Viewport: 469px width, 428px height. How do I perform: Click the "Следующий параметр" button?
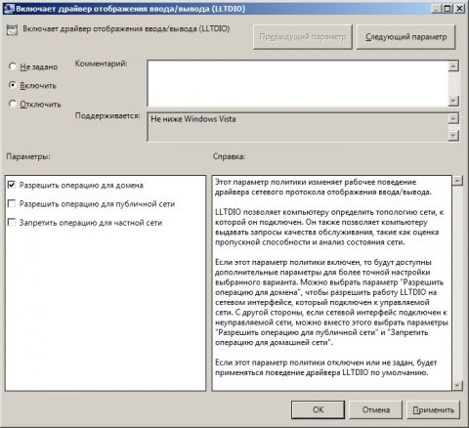pyautogui.click(x=405, y=37)
